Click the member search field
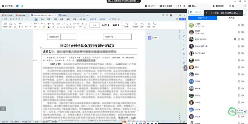The width and height of the screenshot is (248, 124). coord(200,12)
